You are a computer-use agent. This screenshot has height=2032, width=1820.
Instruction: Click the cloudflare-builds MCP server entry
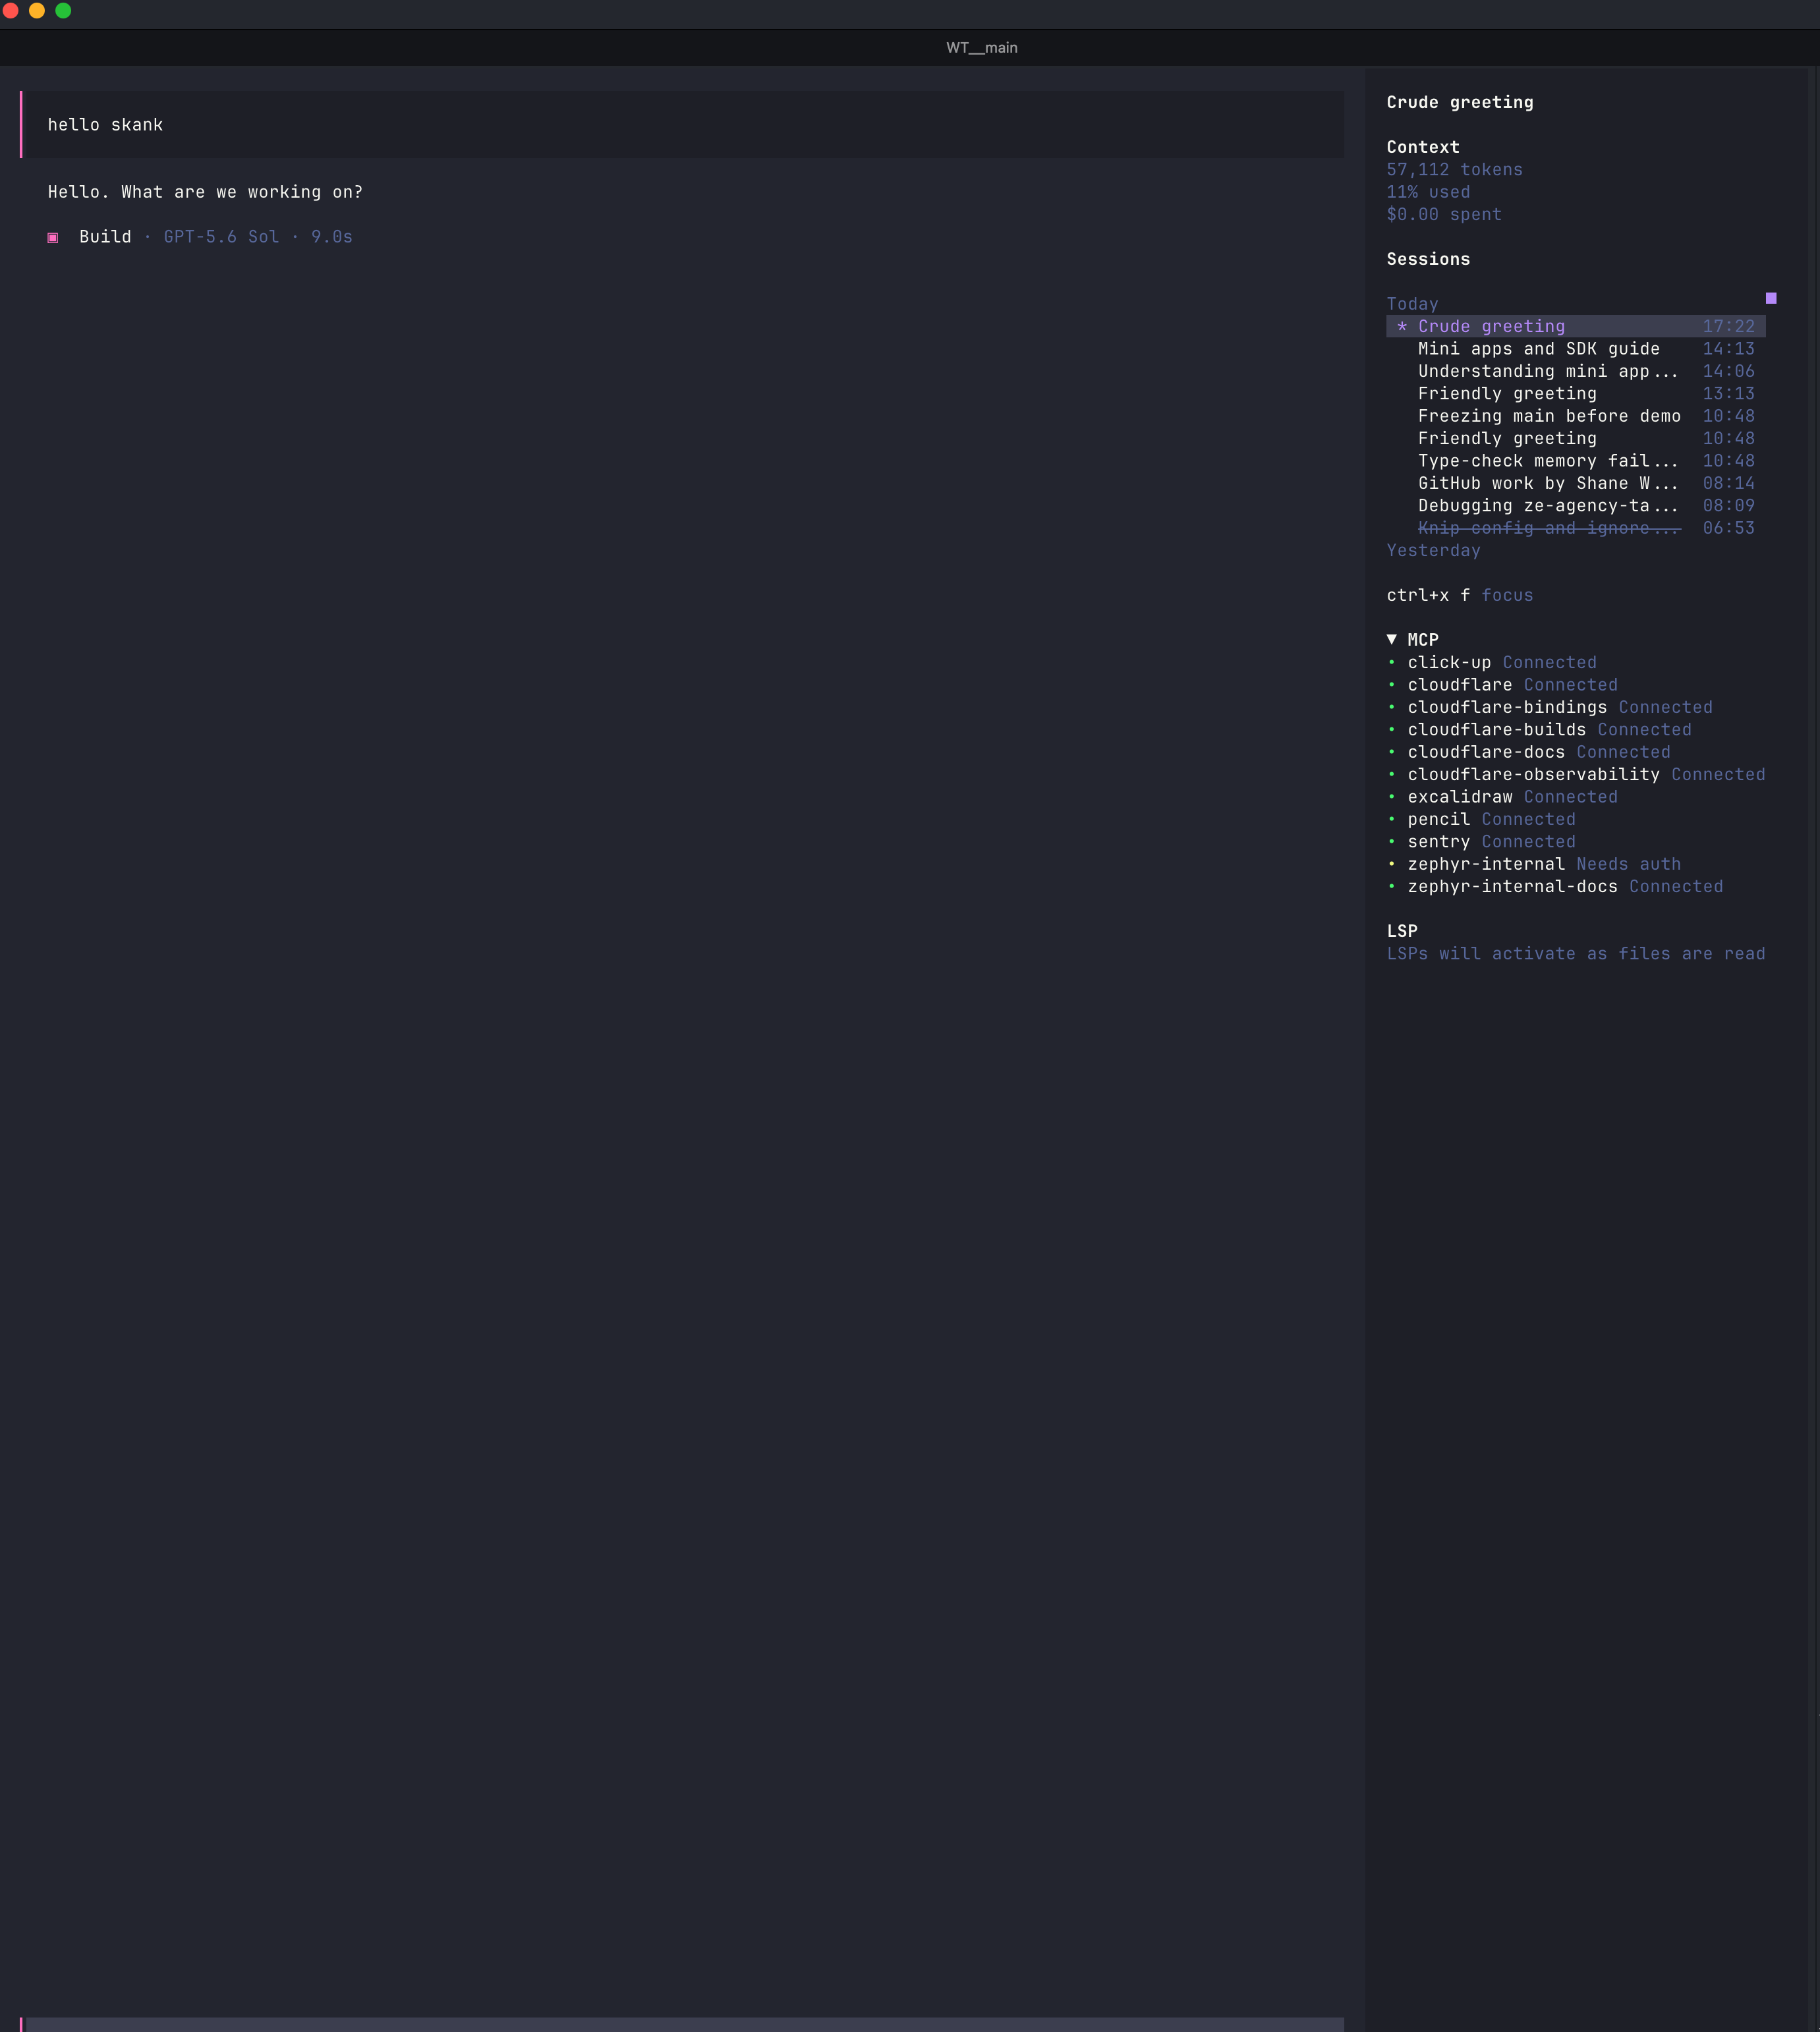[1538, 730]
